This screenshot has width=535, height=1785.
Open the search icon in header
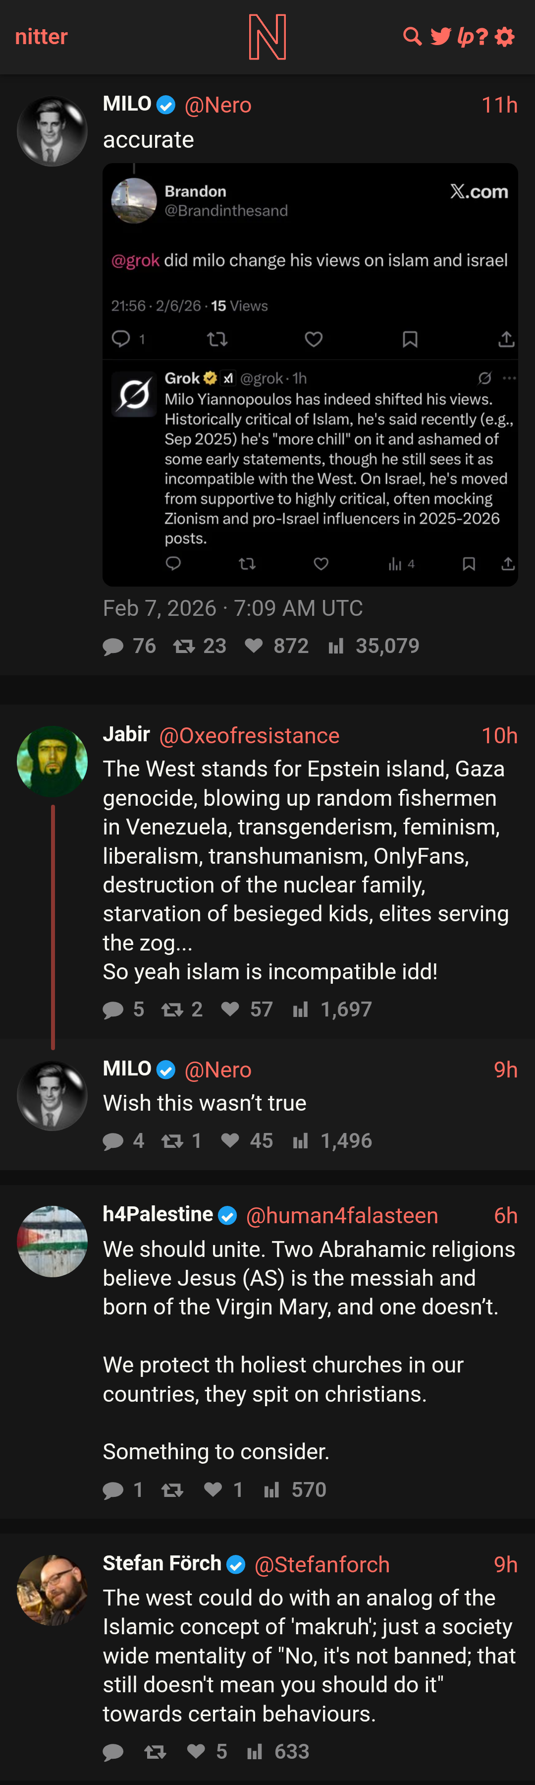click(413, 36)
